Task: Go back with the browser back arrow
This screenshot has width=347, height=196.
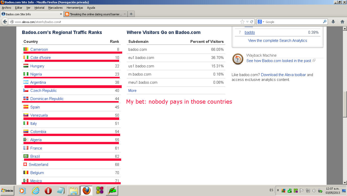Action: 5,22
